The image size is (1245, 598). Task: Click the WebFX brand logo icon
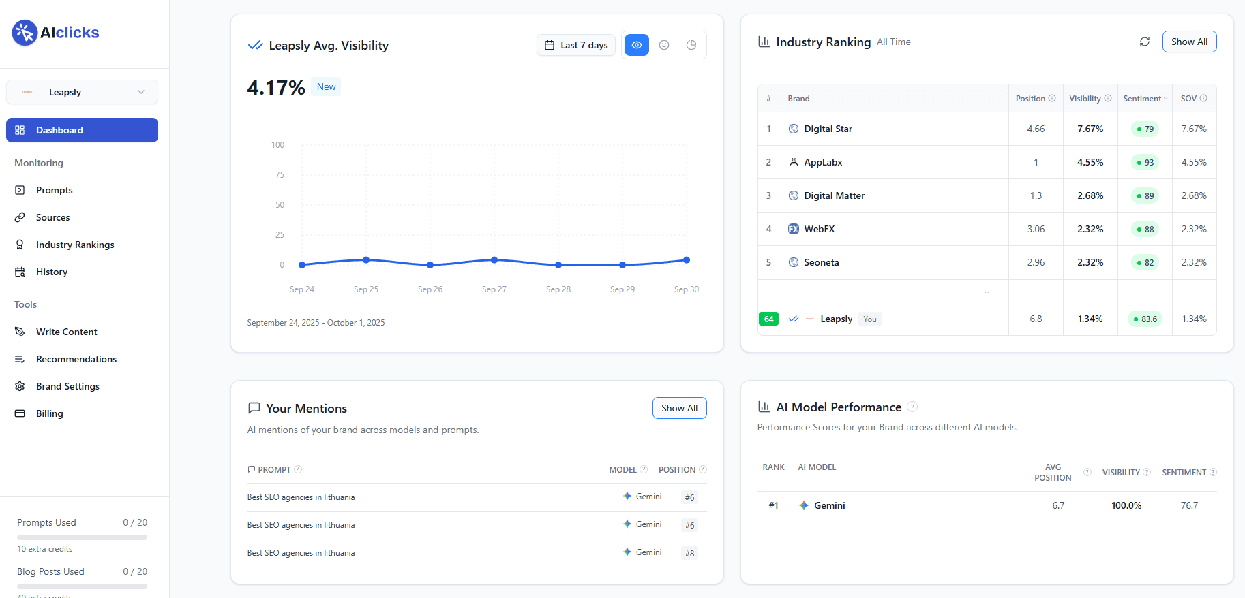(794, 229)
